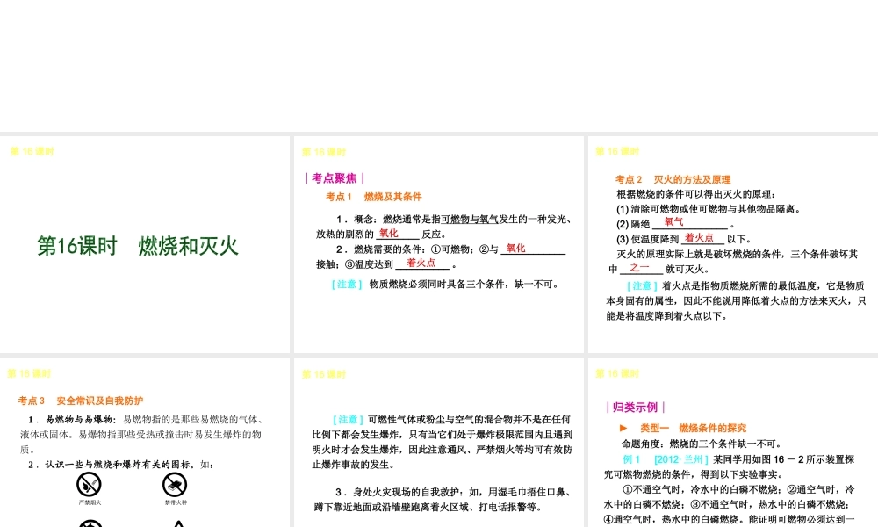Click the 注意 tag before 可燃性气体或粉尘
The image size is (878, 527).
tap(348, 419)
